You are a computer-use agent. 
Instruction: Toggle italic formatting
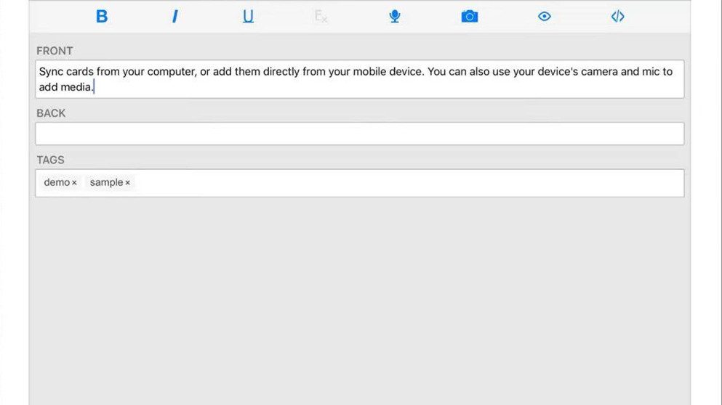point(175,17)
